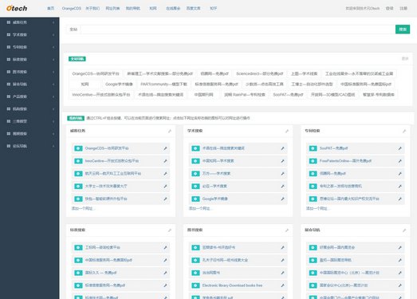
Task: Expand 标准搜索 sidebar chevron
Action: (x=53, y=60)
